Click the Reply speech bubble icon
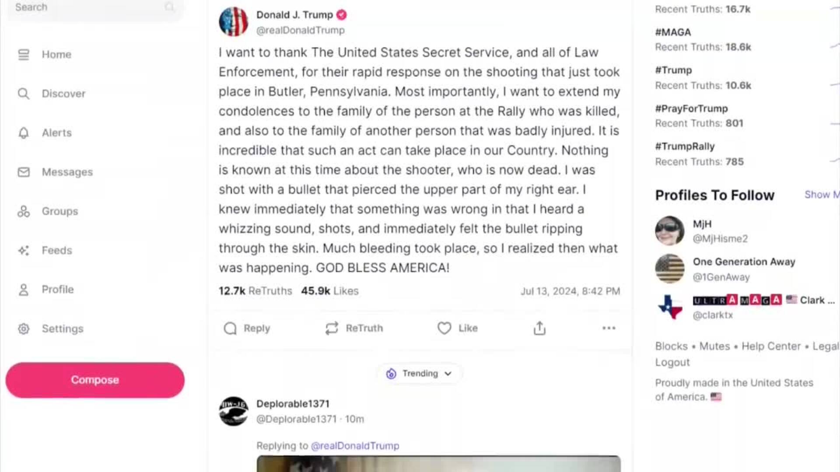 [230, 328]
